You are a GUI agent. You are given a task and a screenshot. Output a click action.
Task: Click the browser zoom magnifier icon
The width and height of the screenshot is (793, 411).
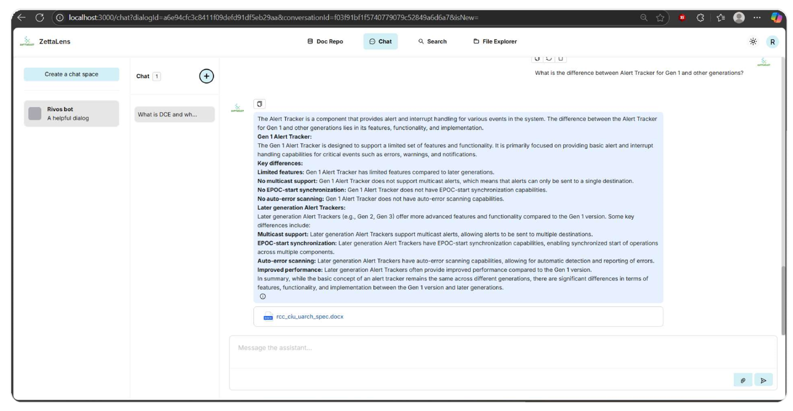click(644, 18)
